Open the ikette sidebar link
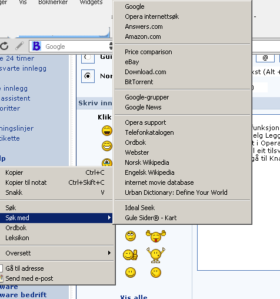This screenshot has height=299, width=280. click(x=10, y=138)
